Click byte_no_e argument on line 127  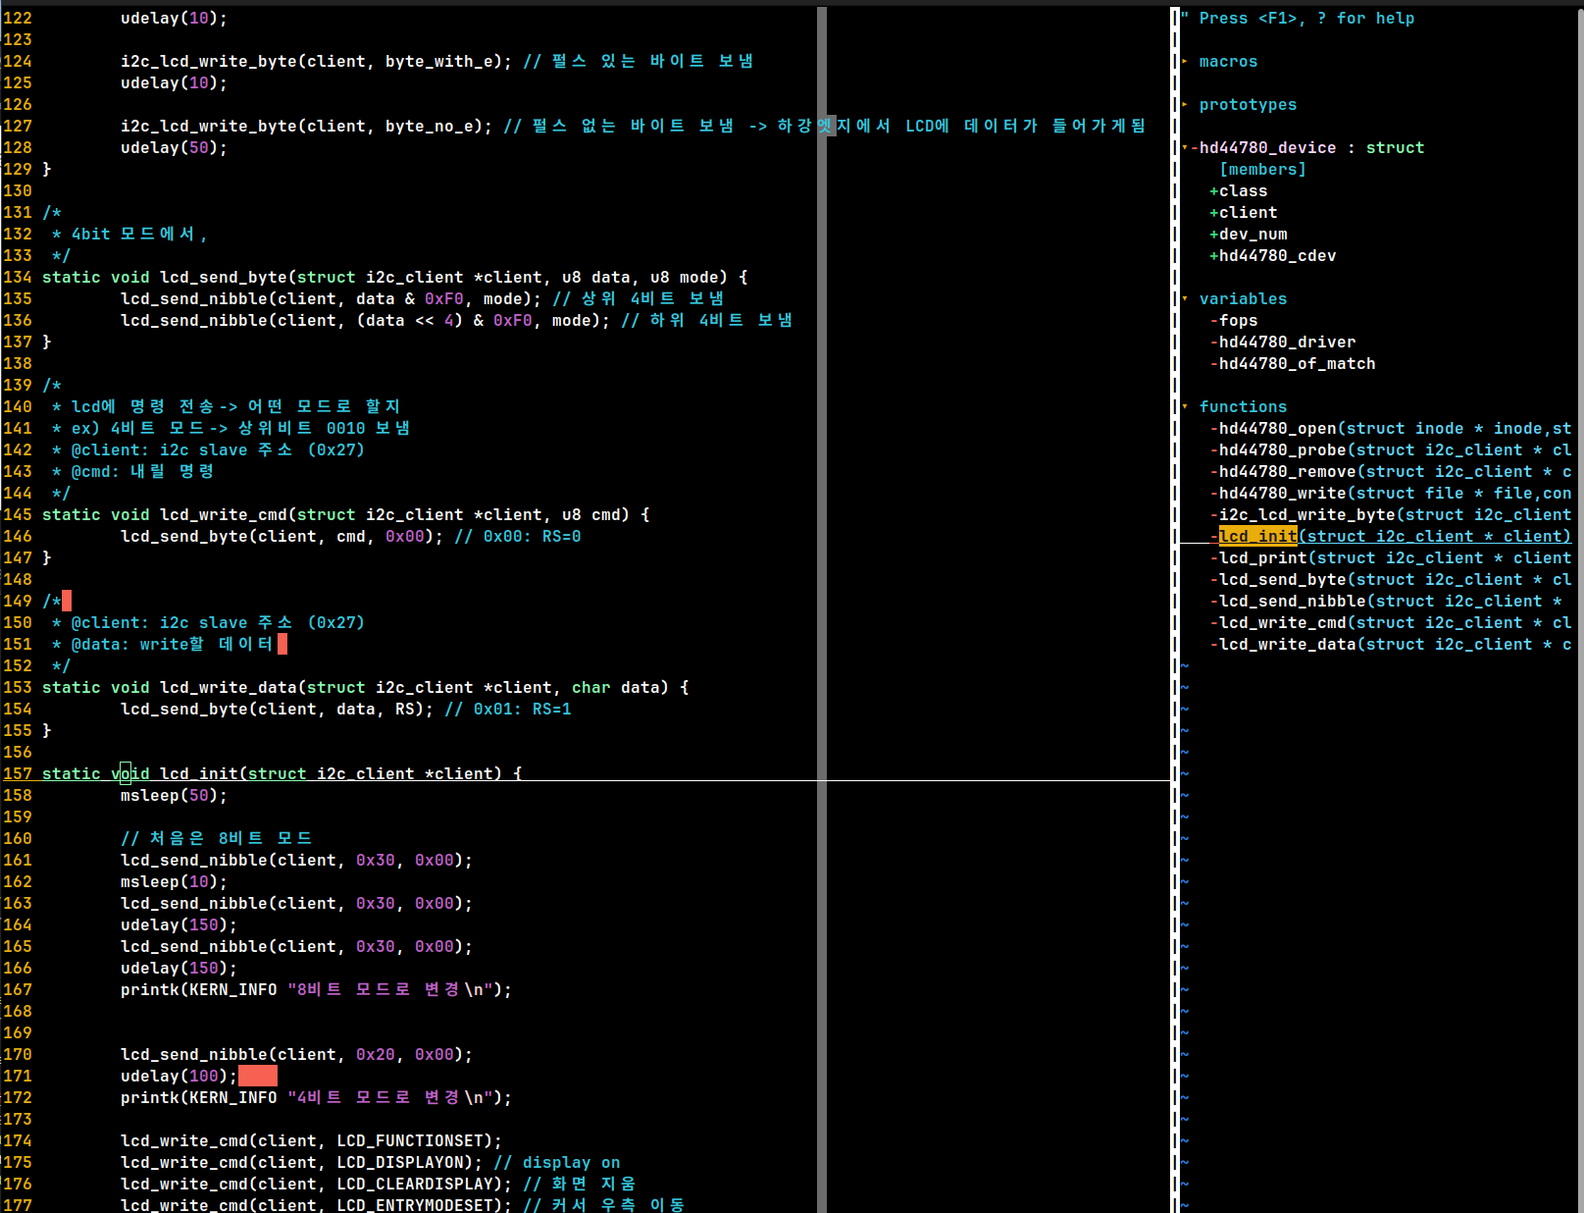(429, 126)
